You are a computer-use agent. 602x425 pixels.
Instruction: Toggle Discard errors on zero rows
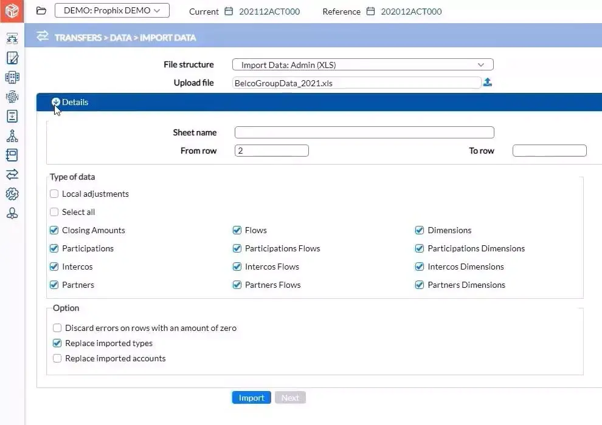(57, 328)
